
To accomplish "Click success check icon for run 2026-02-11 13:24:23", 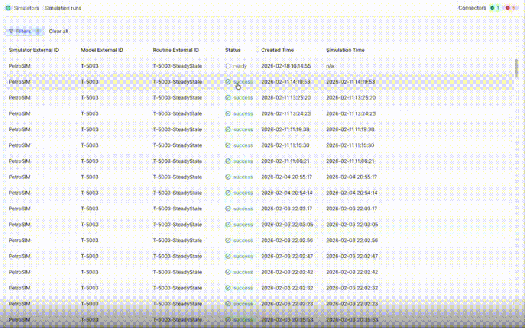I will coord(228,114).
